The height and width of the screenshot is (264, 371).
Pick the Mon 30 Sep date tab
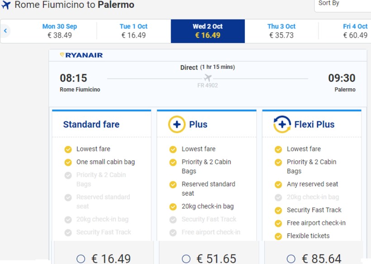[x=59, y=31]
